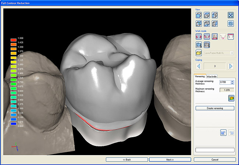Toggle the gray tooth work mode icon
Viewport: 239px width, 165px height.
207,45
